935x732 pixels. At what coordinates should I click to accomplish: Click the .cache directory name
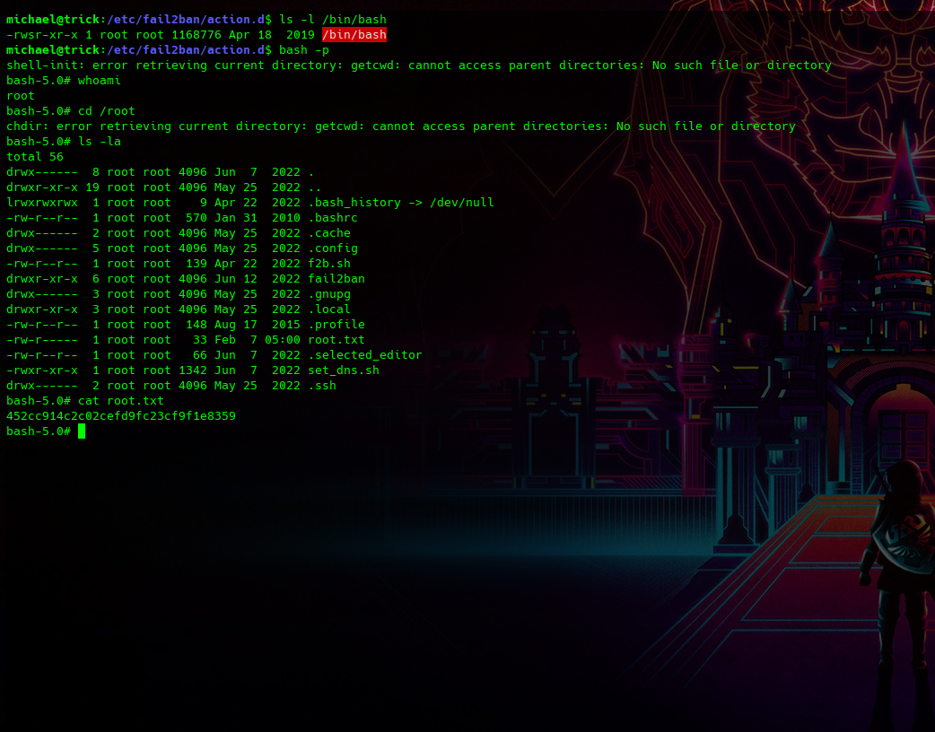pyautogui.click(x=329, y=233)
